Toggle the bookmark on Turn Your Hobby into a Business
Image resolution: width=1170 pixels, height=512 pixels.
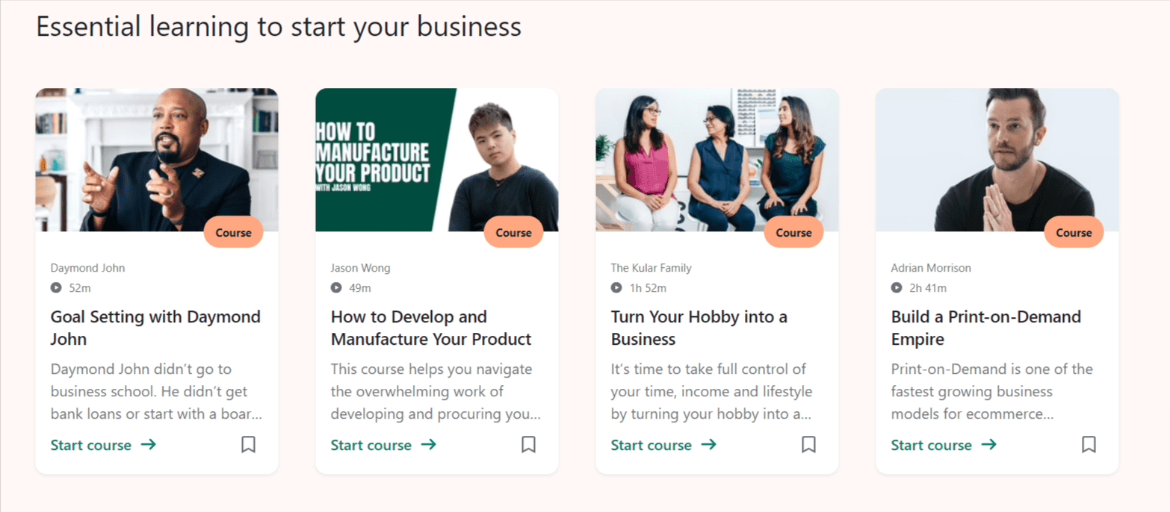click(x=808, y=445)
